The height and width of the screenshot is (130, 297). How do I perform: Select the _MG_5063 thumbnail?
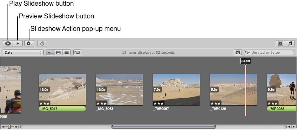(119, 89)
